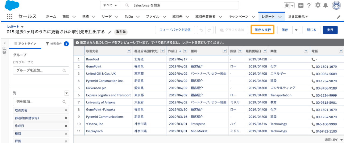This screenshot has height=143, width=345.
Task: Open the レポート tab dropdown chevron
Action: 280,17
